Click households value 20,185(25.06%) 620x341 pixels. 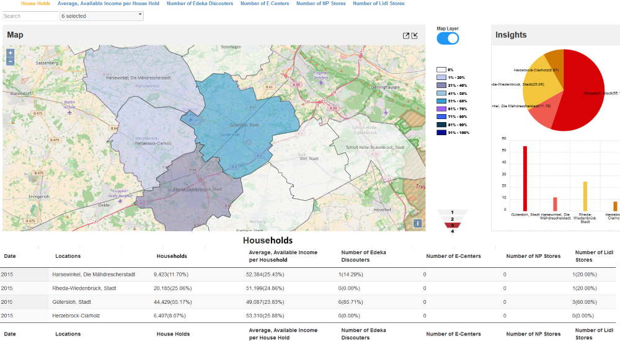pyautogui.click(x=172, y=288)
